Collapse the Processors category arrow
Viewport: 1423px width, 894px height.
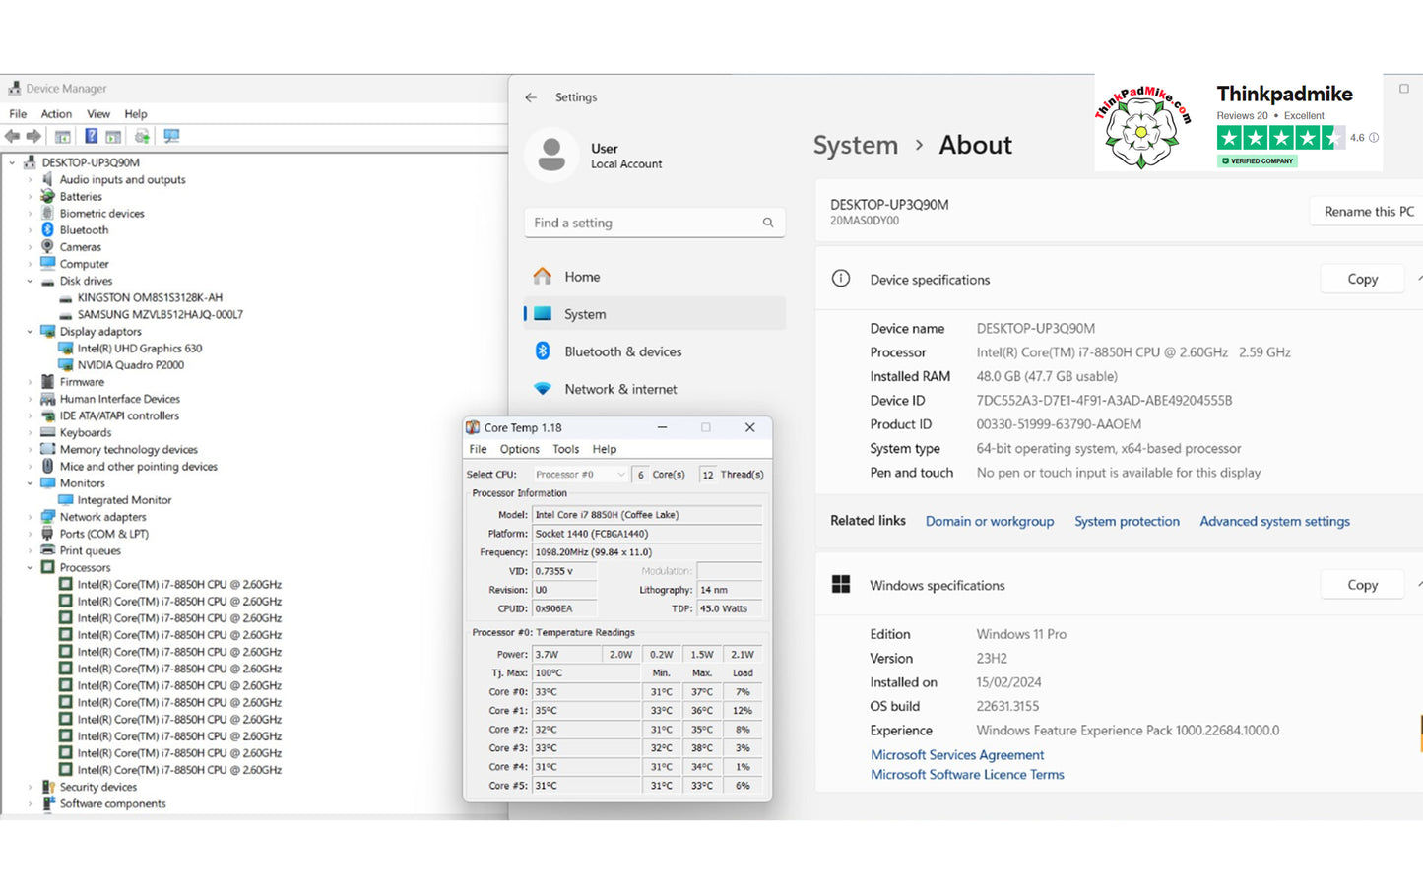pyautogui.click(x=30, y=567)
